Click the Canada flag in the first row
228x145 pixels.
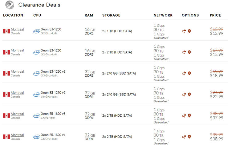[x=6, y=31]
